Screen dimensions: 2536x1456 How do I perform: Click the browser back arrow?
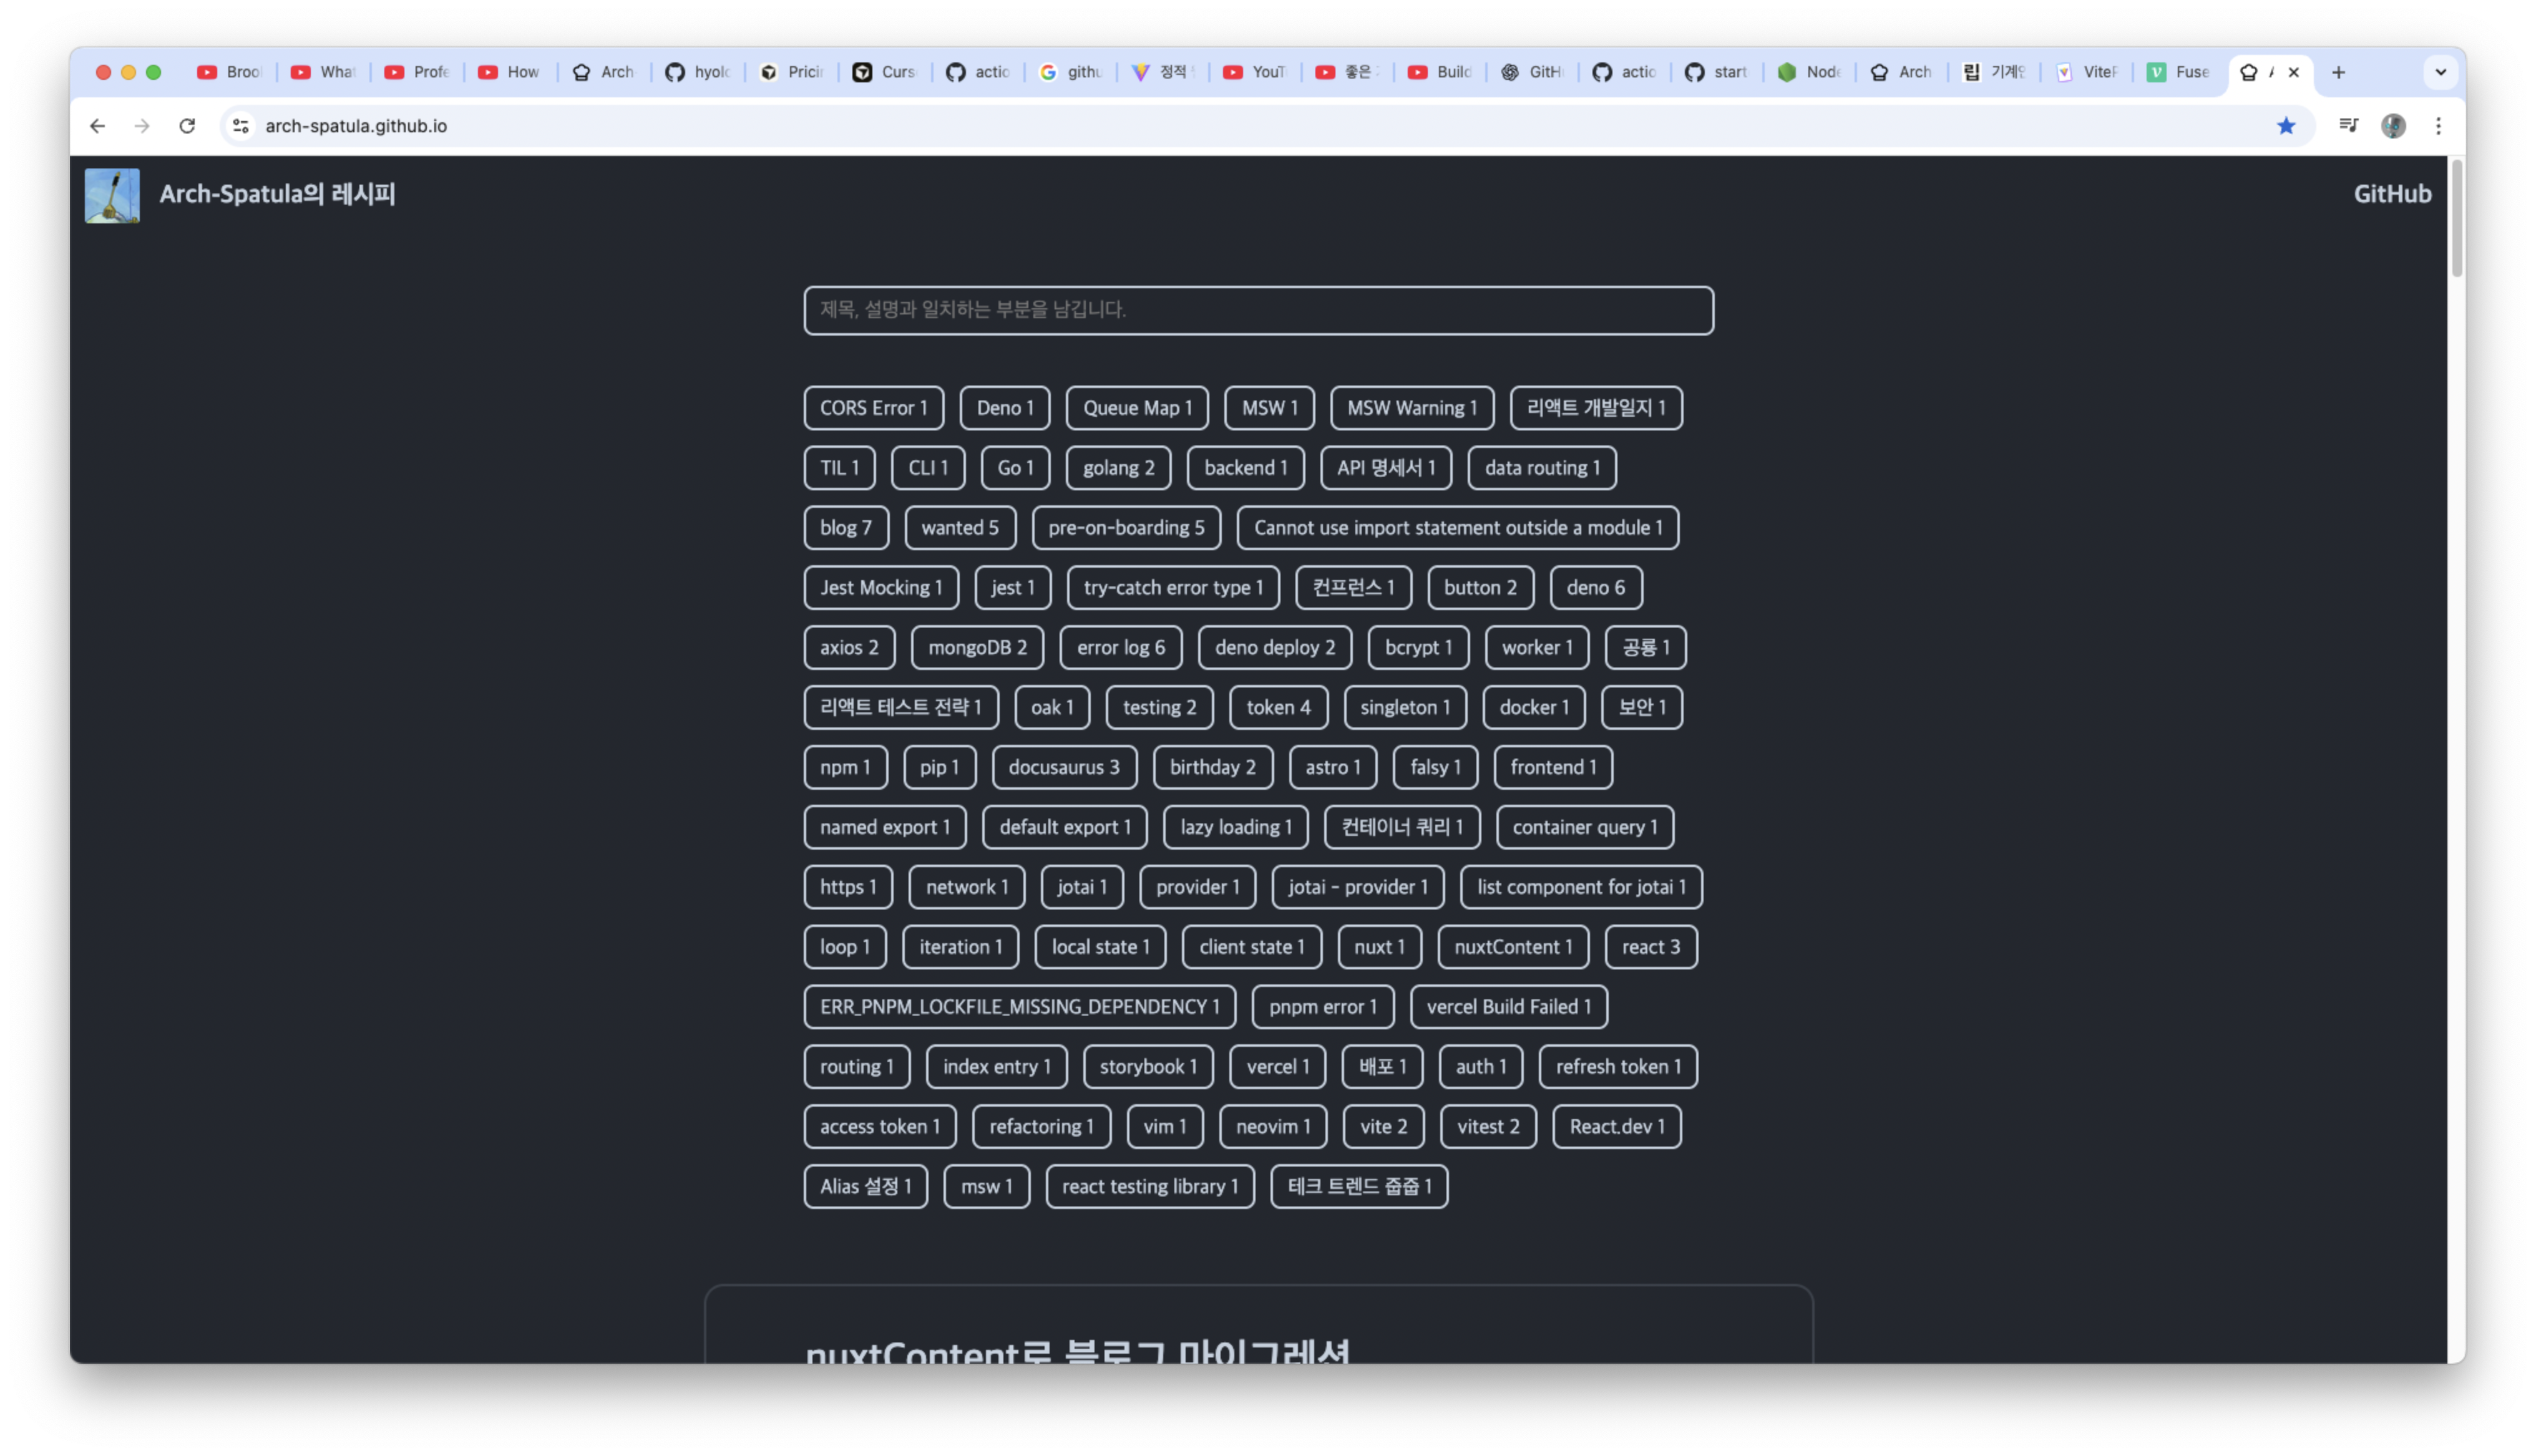pyautogui.click(x=97, y=126)
